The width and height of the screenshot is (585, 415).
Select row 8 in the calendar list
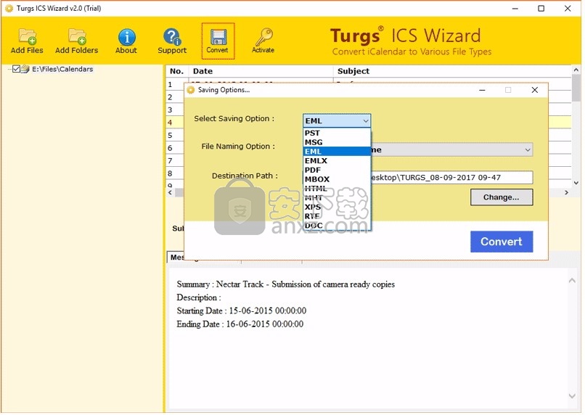click(175, 173)
